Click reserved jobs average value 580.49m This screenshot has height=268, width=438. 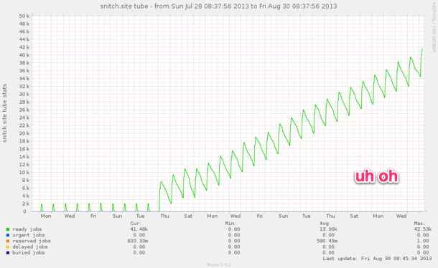327,241
